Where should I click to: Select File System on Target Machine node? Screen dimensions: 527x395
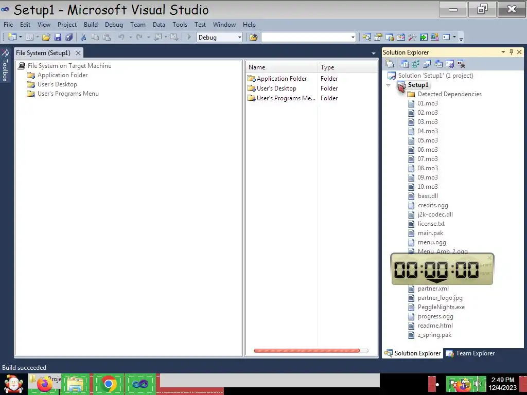69,66
